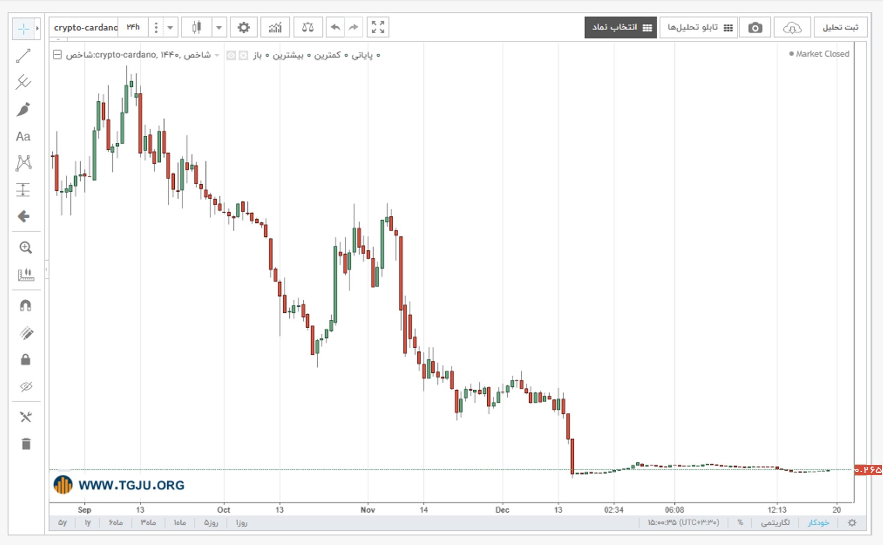Select the measure ruler tool

pos(25,275)
